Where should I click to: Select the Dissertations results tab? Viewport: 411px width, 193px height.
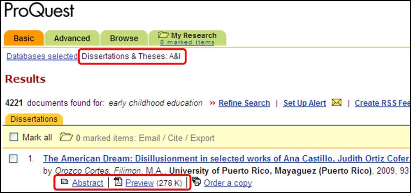[x=34, y=119]
